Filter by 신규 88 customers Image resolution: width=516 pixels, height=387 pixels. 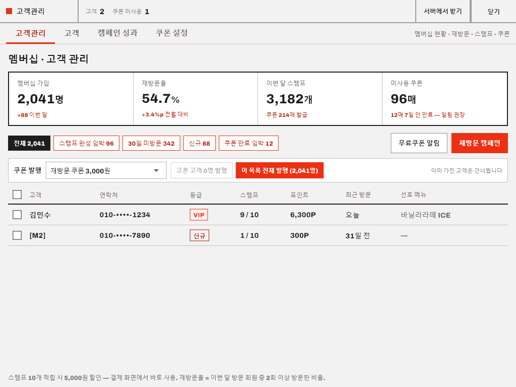point(200,143)
